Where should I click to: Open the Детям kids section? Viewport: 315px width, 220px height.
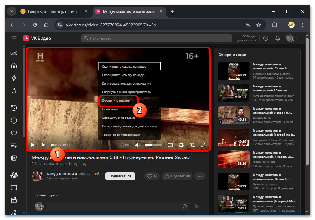(14, 175)
